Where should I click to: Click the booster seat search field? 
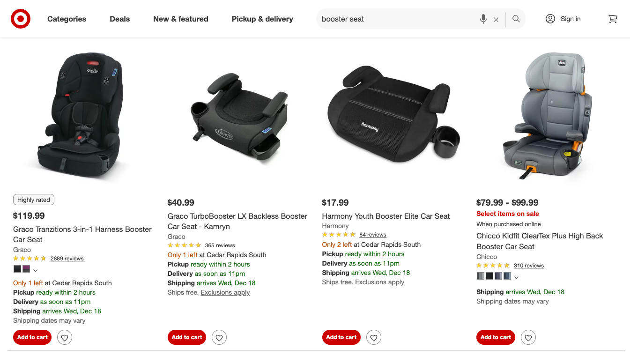pos(396,19)
